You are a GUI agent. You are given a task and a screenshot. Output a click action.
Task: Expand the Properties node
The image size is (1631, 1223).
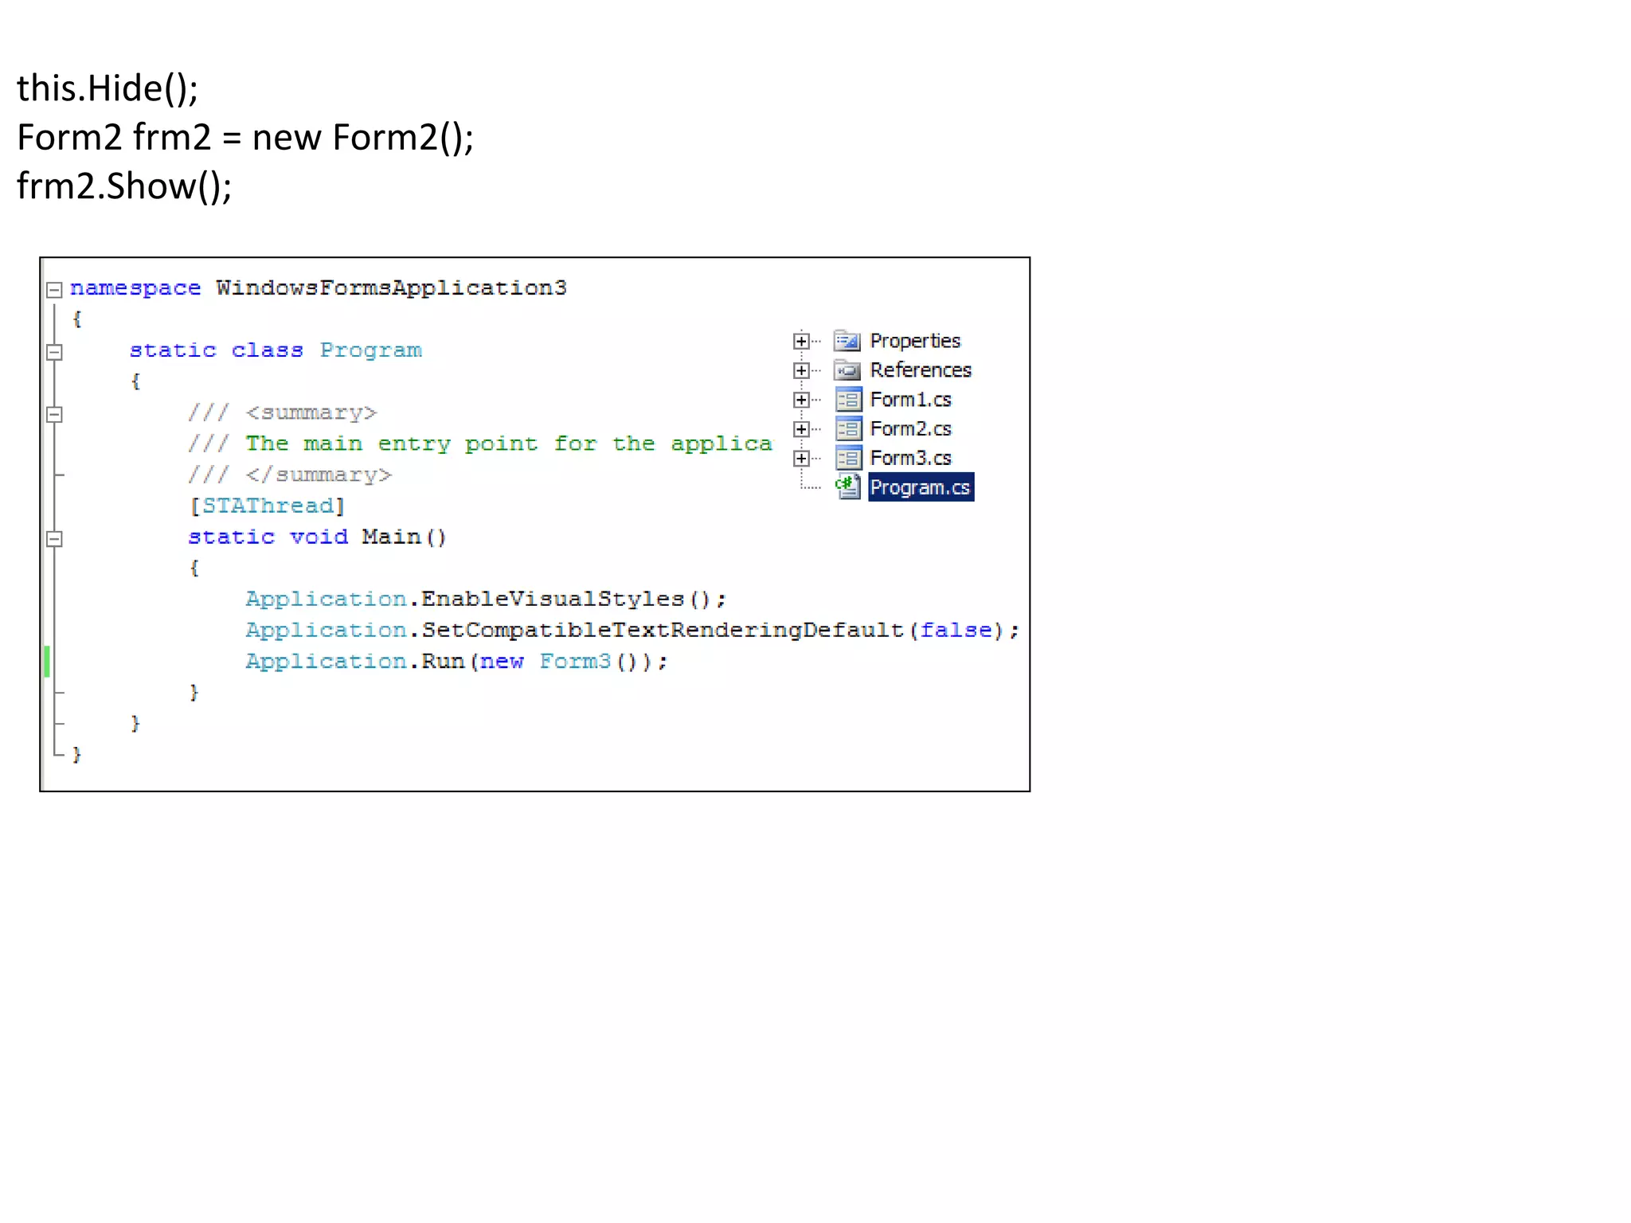801,342
